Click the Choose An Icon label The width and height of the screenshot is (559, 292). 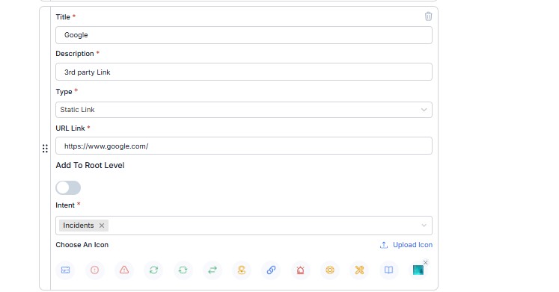click(x=82, y=245)
